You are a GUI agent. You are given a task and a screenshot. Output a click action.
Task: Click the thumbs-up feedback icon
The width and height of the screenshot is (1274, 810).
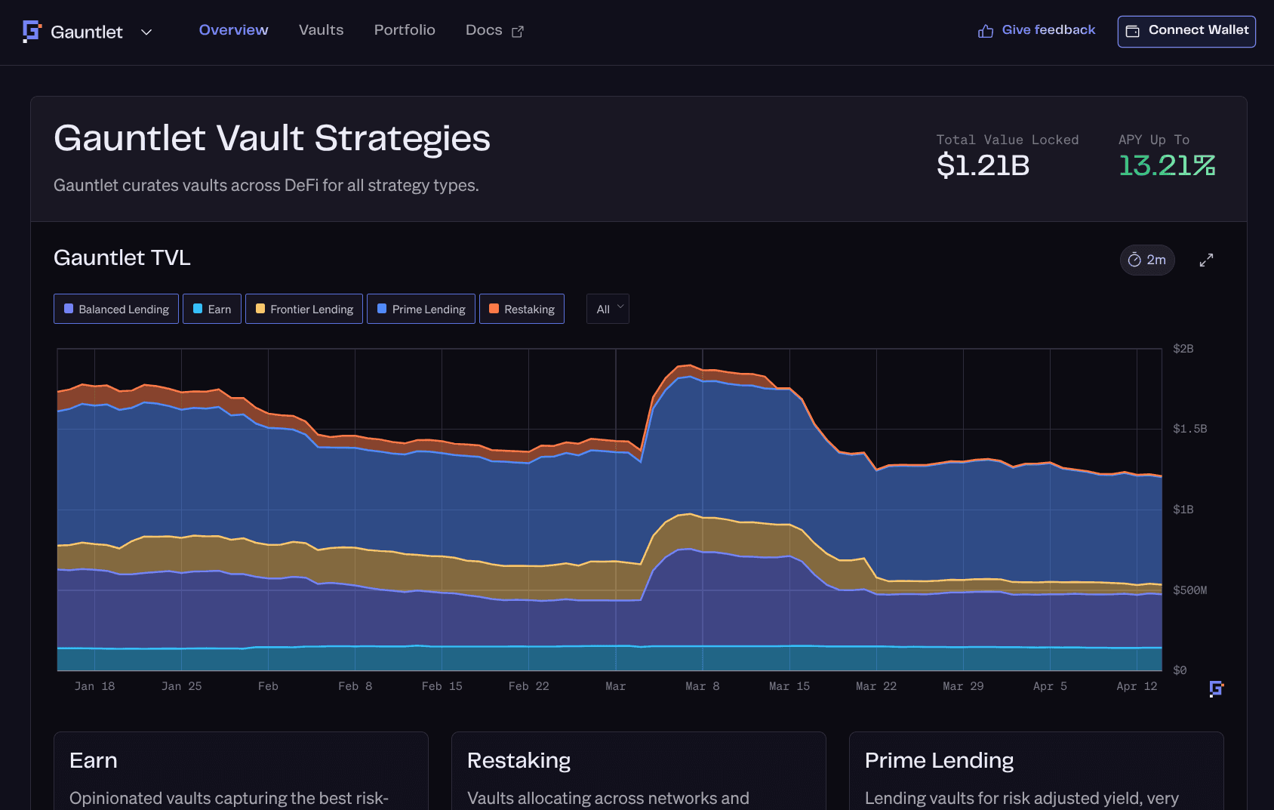986,31
